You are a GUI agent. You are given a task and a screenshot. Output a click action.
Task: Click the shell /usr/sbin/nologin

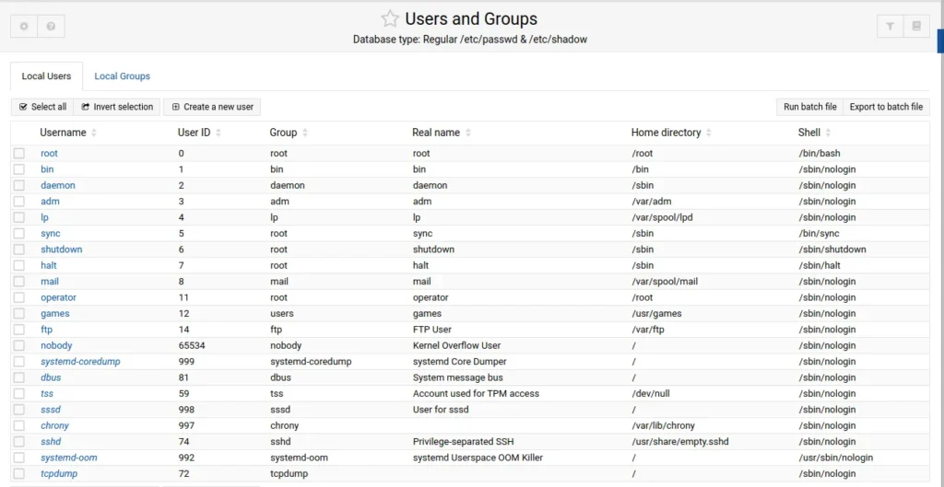835,458
